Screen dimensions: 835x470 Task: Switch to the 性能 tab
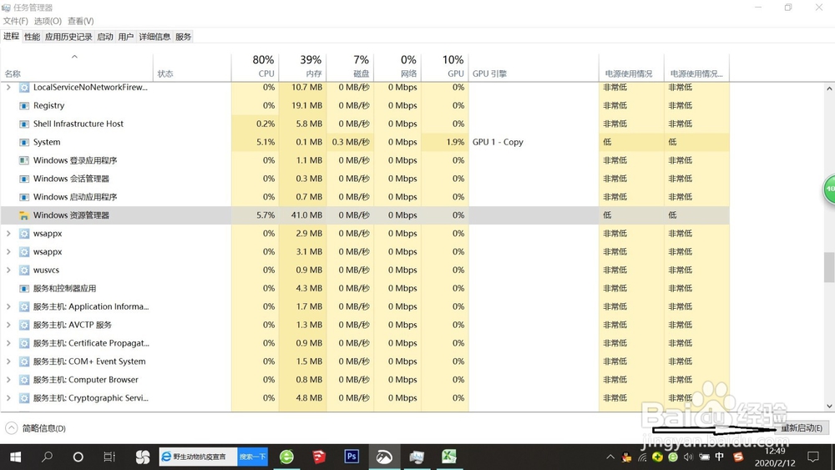coord(32,37)
